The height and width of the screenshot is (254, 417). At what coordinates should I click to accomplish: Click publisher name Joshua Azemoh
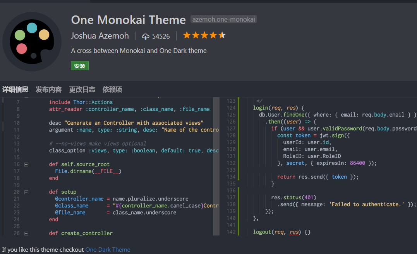click(x=100, y=36)
